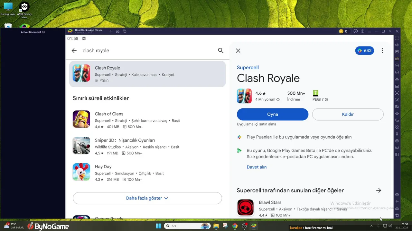The width and height of the screenshot is (412, 231).
Task: Click BlueStacks title bar home icon
Action: [x=118, y=31]
